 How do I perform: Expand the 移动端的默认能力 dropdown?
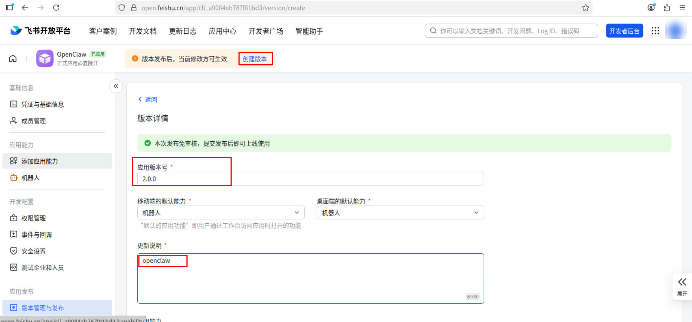(x=221, y=212)
